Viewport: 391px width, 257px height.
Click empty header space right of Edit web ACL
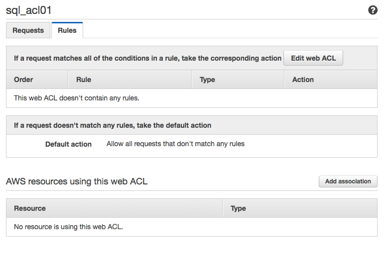360,58
